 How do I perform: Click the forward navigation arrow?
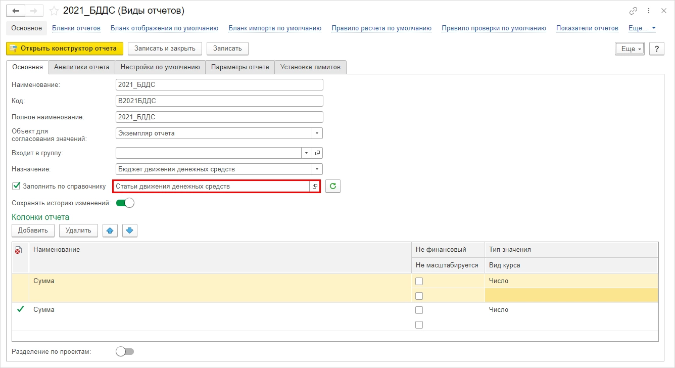point(35,11)
